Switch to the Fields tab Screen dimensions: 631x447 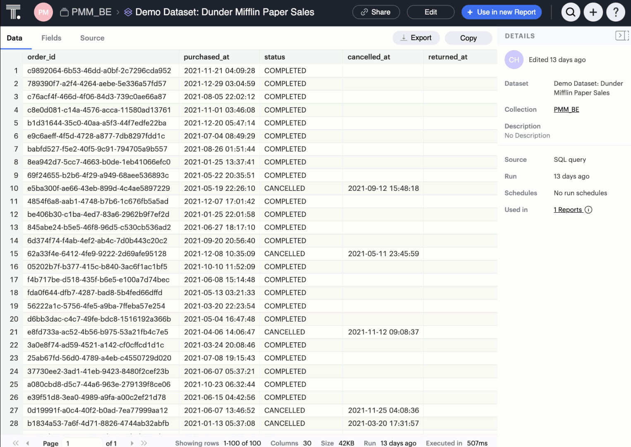point(51,38)
